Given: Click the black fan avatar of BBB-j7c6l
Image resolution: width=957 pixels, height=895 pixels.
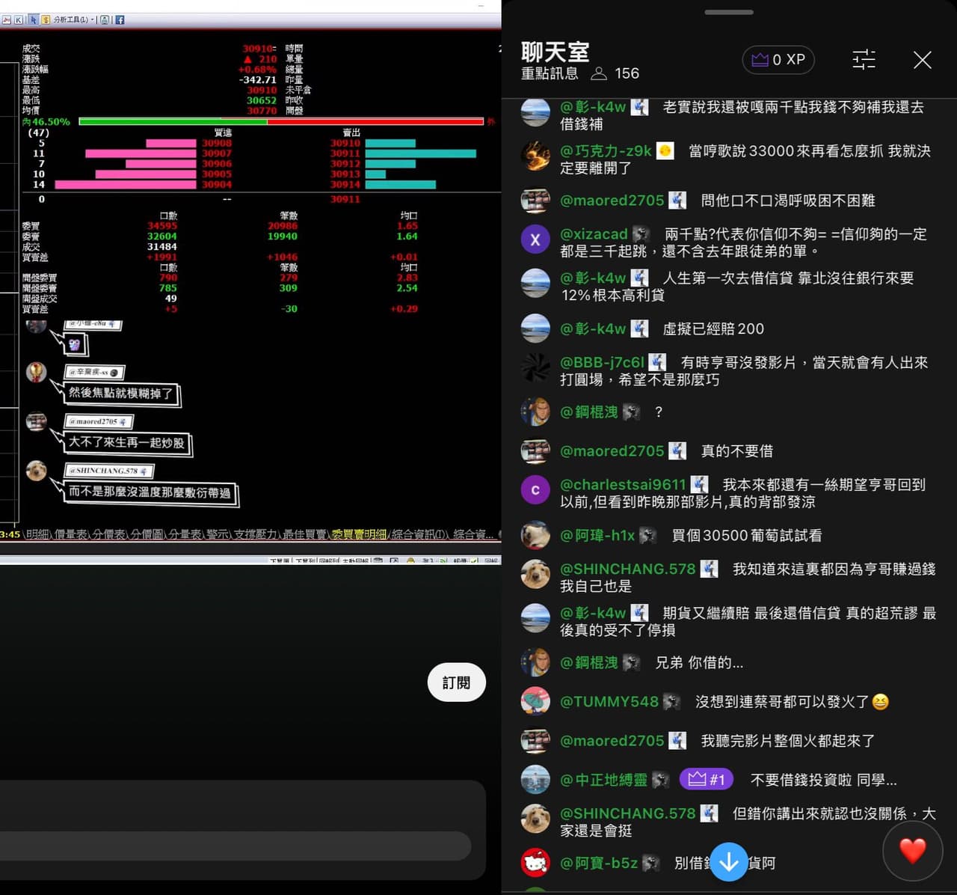Looking at the screenshot, I should 535,367.
